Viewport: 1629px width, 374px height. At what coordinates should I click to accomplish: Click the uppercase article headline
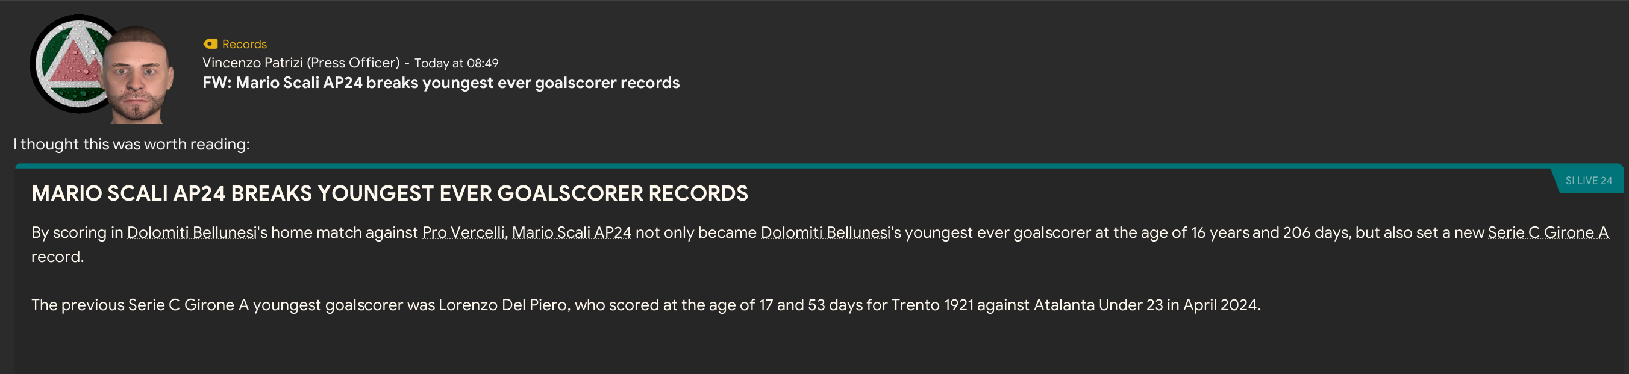(390, 193)
